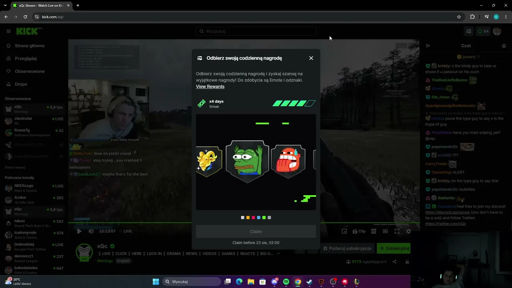Click the streak ticket icon

click(x=202, y=104)
